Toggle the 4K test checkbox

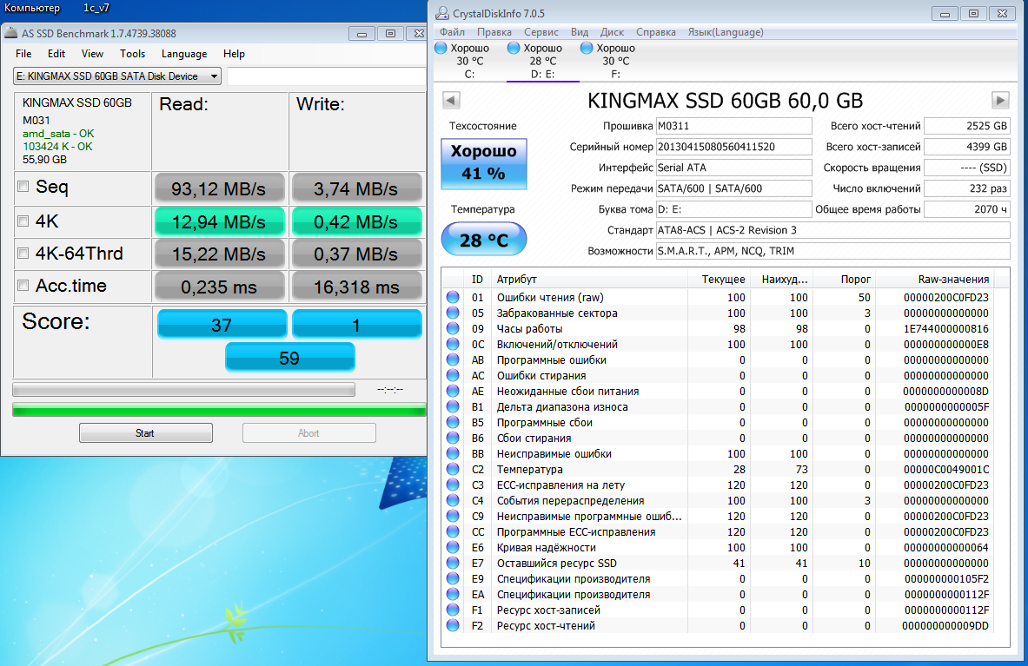23,221
